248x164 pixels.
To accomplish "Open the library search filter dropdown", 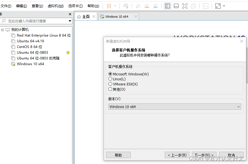I will click(x=70, y=21).
